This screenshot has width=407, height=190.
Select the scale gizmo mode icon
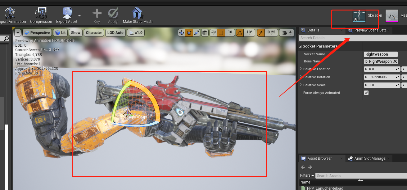click(x=197, y=32)
